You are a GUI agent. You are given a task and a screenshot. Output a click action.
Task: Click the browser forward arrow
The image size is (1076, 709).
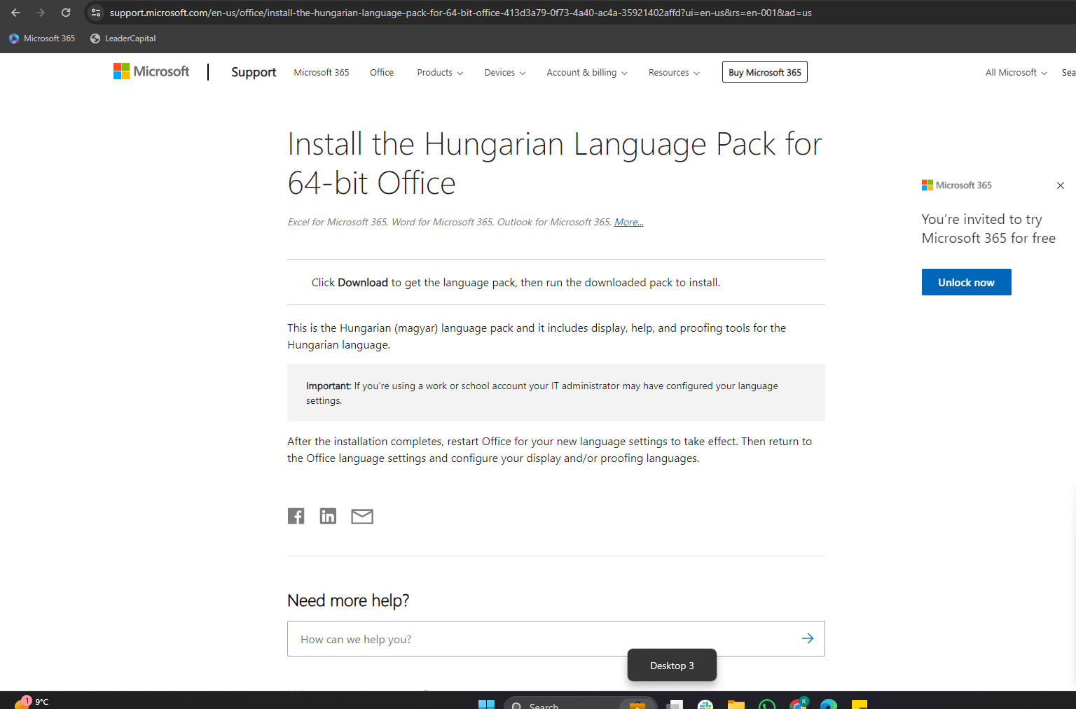[x=41, y=13]
